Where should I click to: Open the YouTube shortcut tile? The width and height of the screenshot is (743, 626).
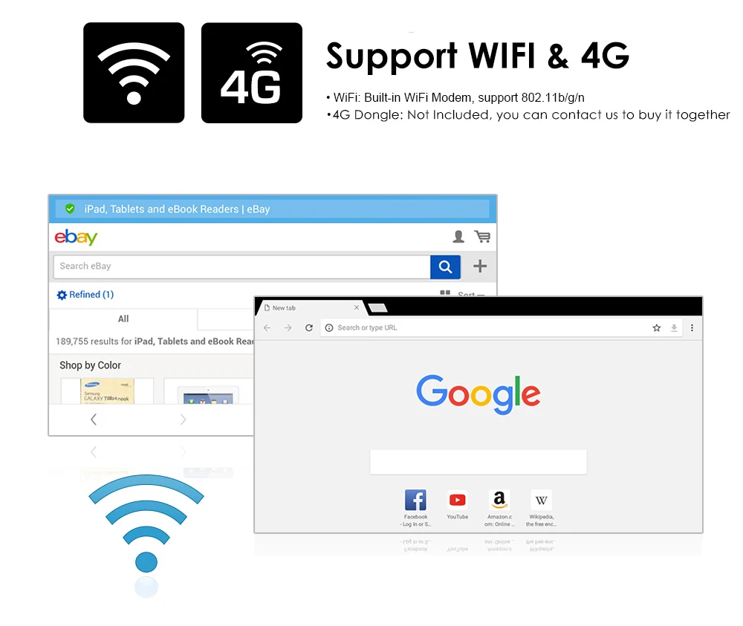point(457,505)
